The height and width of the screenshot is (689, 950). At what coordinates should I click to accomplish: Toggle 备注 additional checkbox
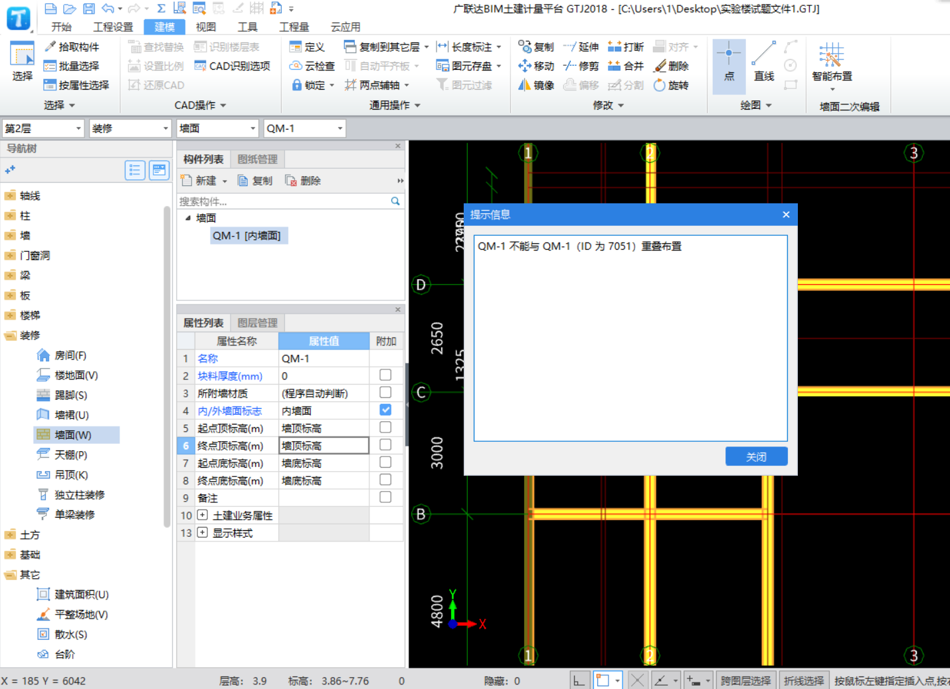385,497
